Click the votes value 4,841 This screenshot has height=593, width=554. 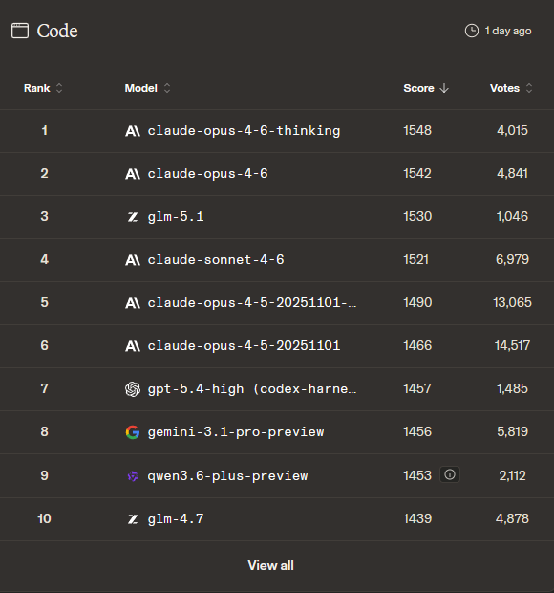[513, 173]
